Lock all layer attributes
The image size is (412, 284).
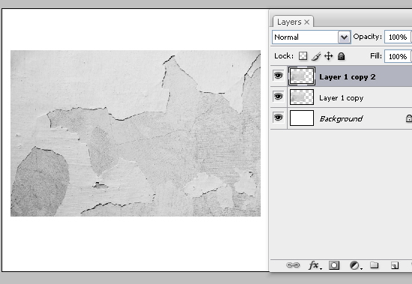[341, 56]
